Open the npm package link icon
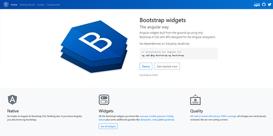 click(257, 5)
